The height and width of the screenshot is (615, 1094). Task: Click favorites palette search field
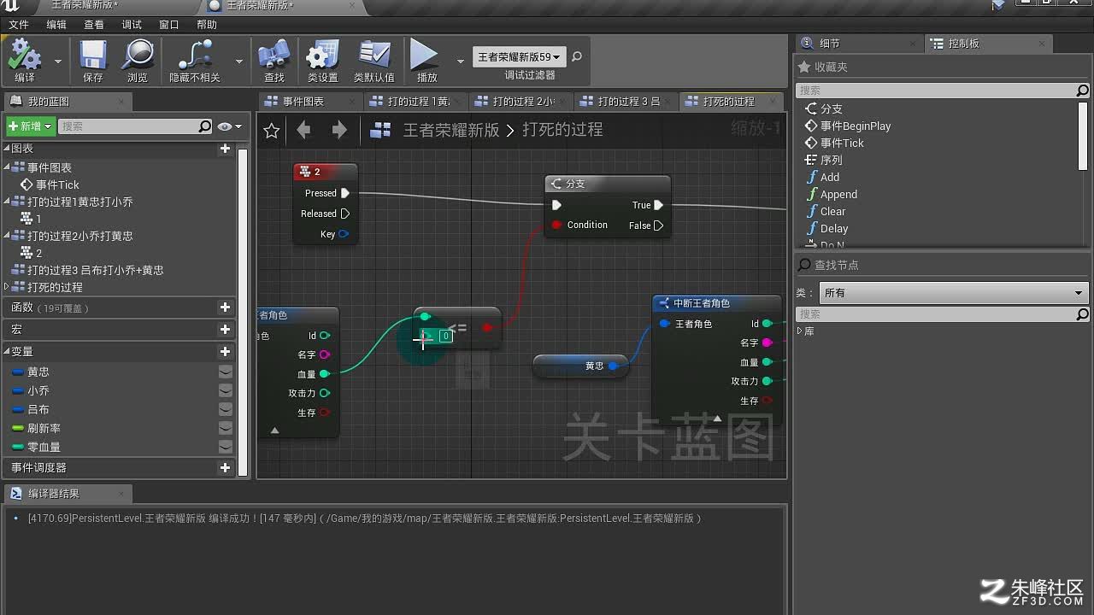point(936,90)
